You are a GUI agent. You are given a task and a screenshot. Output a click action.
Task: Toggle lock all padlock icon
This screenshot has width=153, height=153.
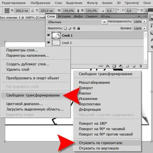click(79, 28)
